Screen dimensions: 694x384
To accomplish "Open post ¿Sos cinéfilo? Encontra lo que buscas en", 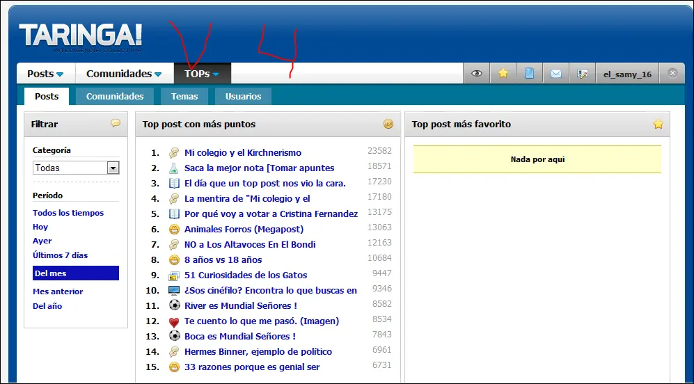I will (271, 291).
